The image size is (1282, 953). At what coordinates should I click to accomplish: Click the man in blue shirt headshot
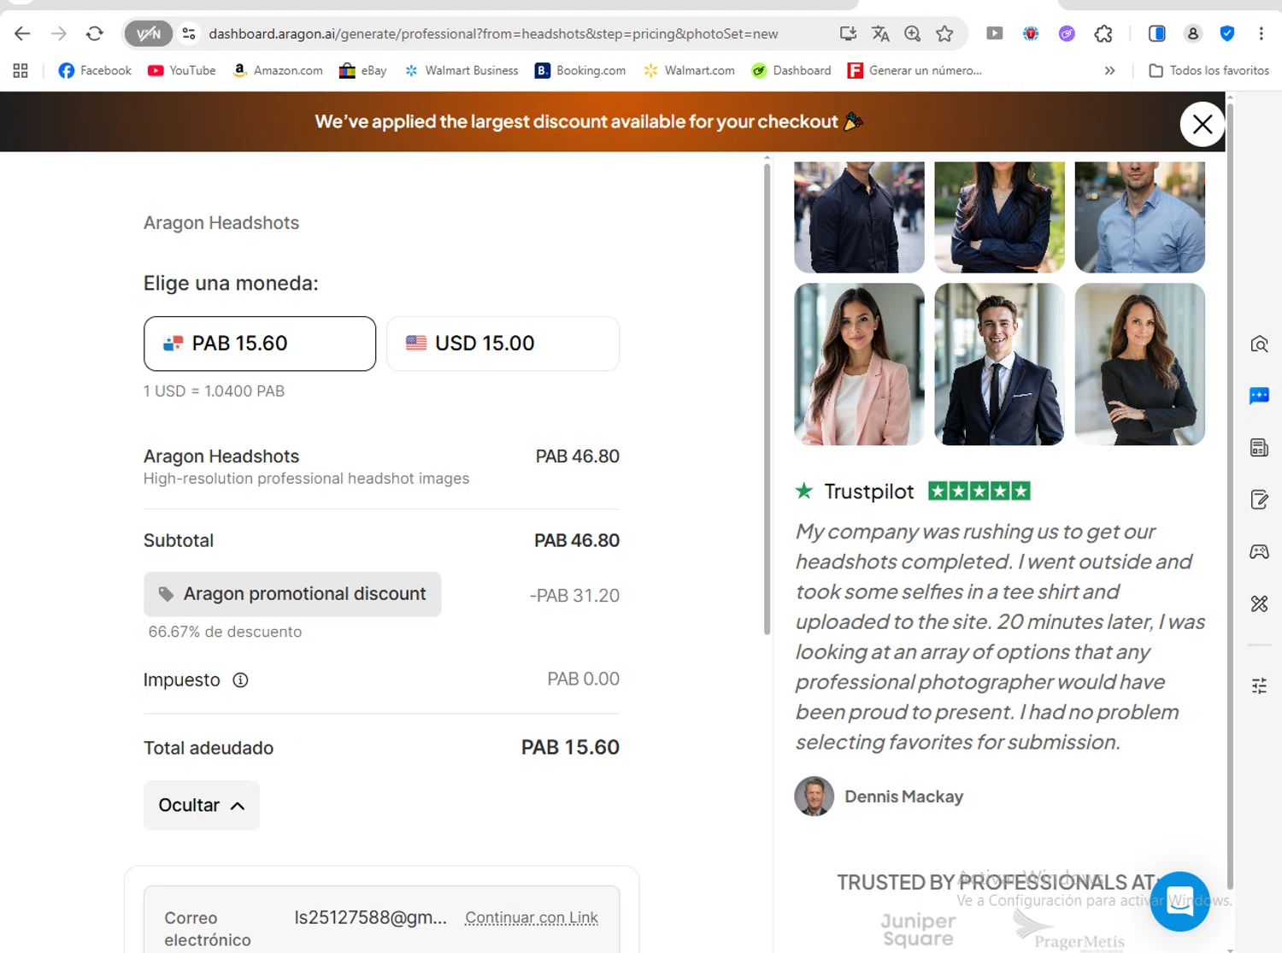[1139, 217]
